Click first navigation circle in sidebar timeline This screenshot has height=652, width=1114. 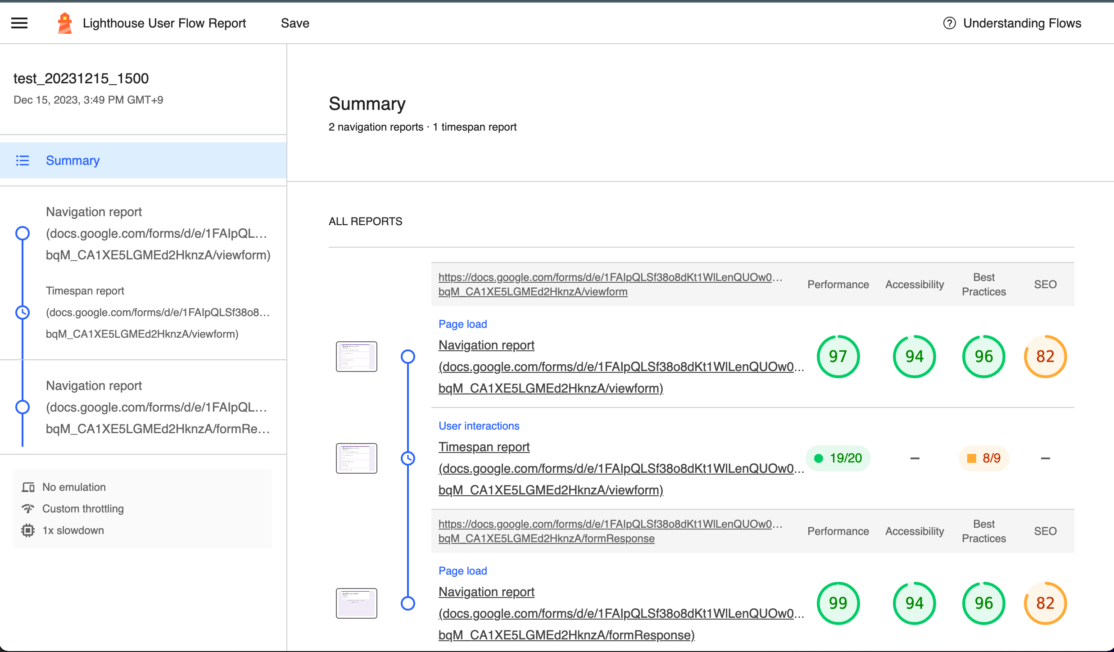click(23, 233)
